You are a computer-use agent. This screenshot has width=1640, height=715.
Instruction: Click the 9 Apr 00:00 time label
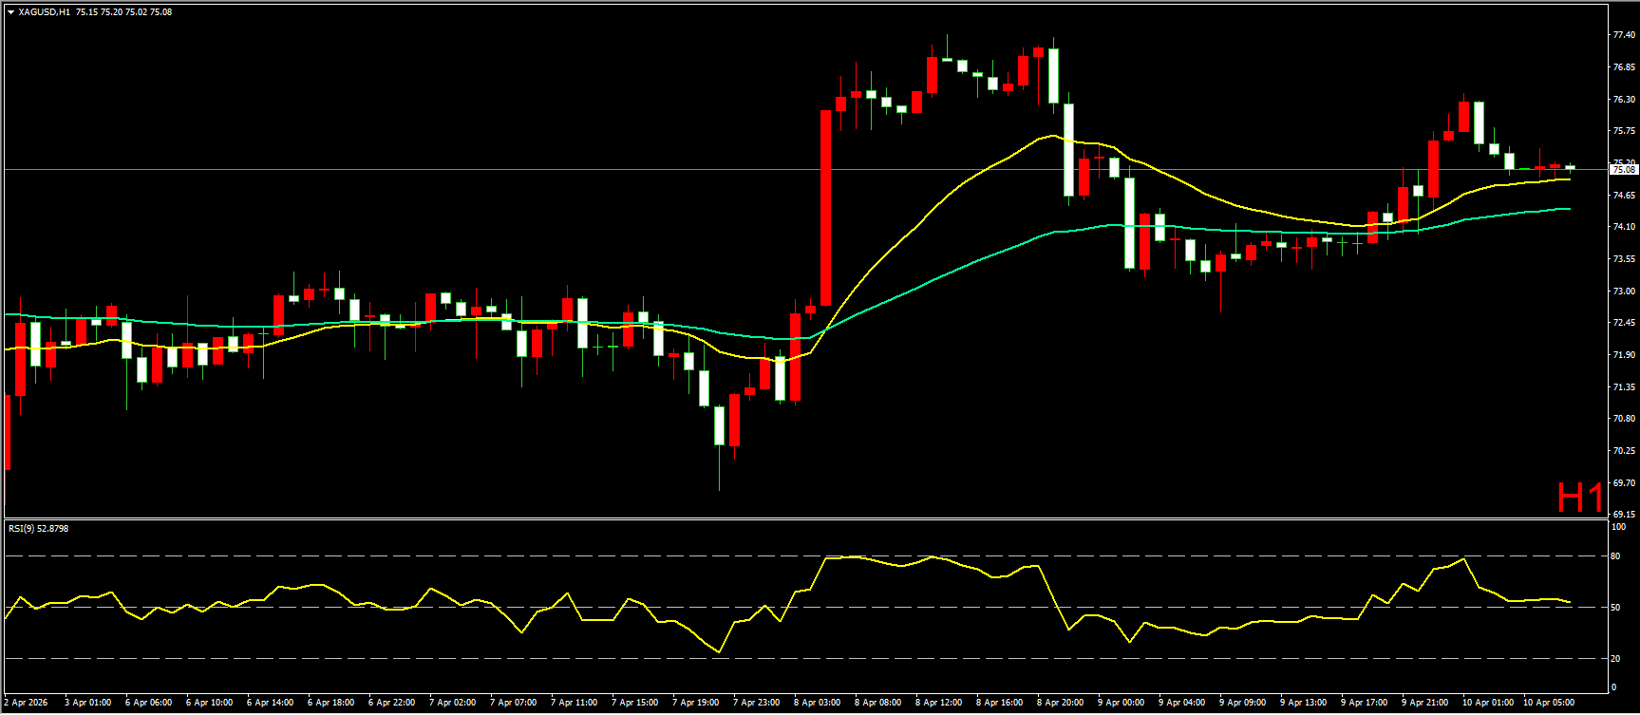[x=1121, y=703]
